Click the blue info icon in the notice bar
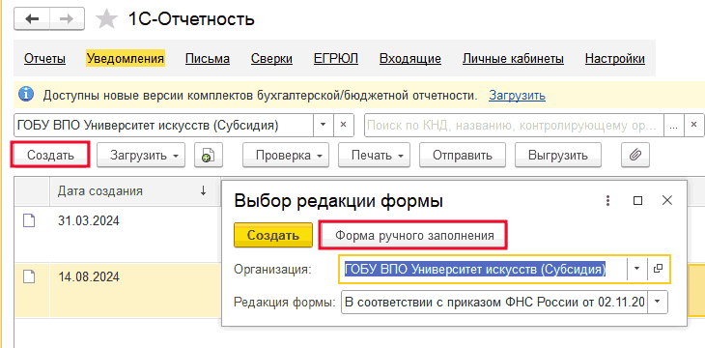The image size is (705, 348). [x=26, y=95]
